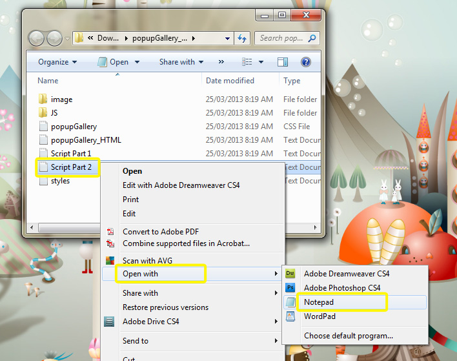
Task: Choose Convert to Adobe PDF
Action: (159, 232)
